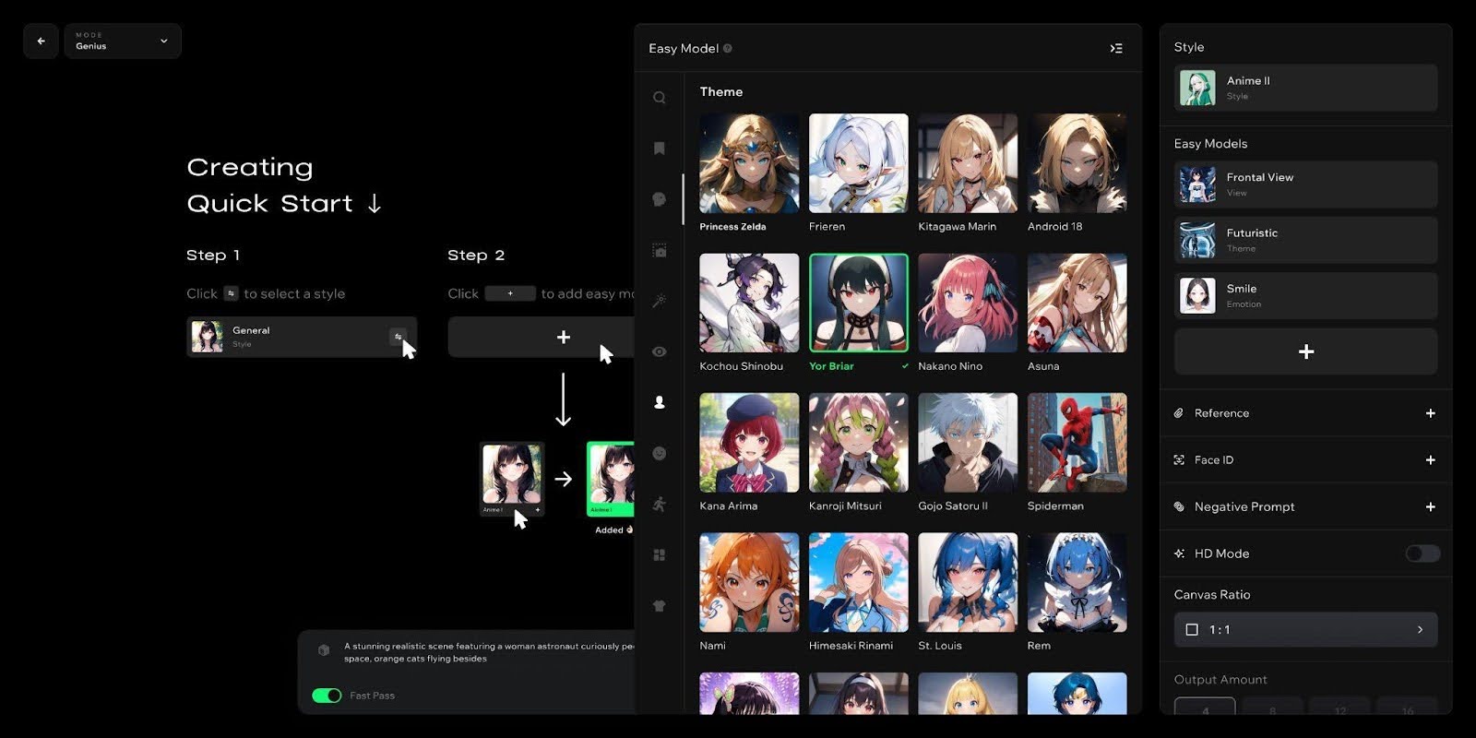The height and width of the screenshot is (738, 1476).
Task: Open the Anime II style item
Action: coord(1305,88)
